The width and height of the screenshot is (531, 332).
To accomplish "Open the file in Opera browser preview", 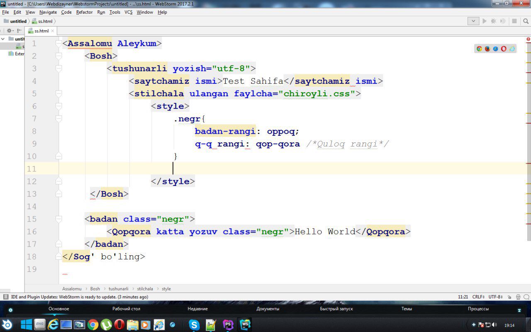I will [504, 49].
